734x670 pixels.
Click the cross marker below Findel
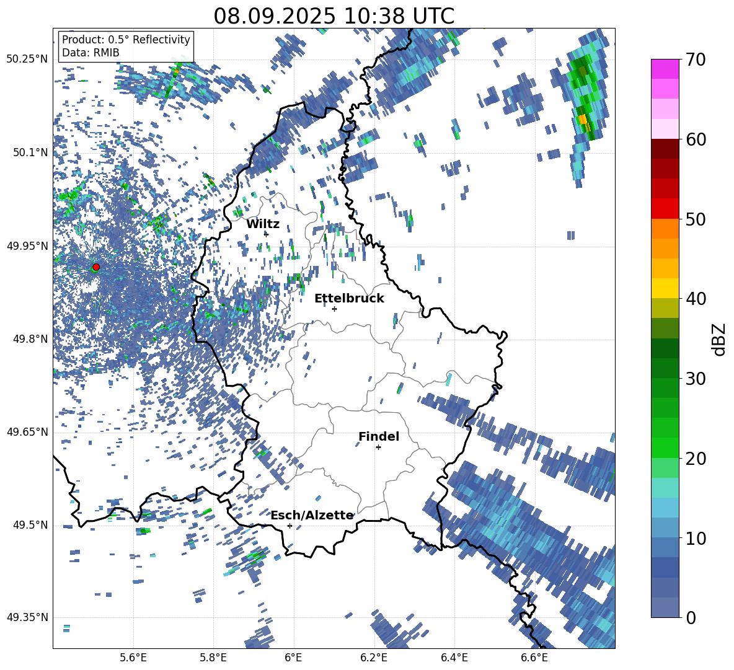coord(378,447)
